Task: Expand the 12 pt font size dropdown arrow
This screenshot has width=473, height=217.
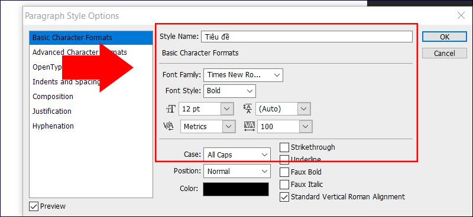Action: [x=228, y=109]
